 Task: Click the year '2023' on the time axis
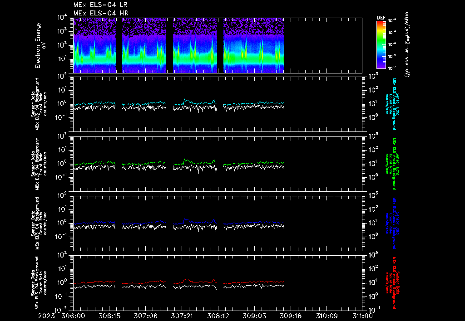(47, 316)
